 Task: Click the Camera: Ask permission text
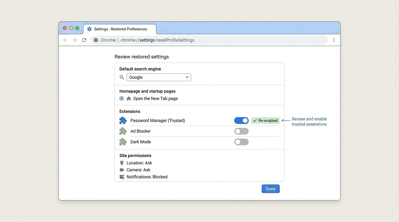tap(139, 170)
